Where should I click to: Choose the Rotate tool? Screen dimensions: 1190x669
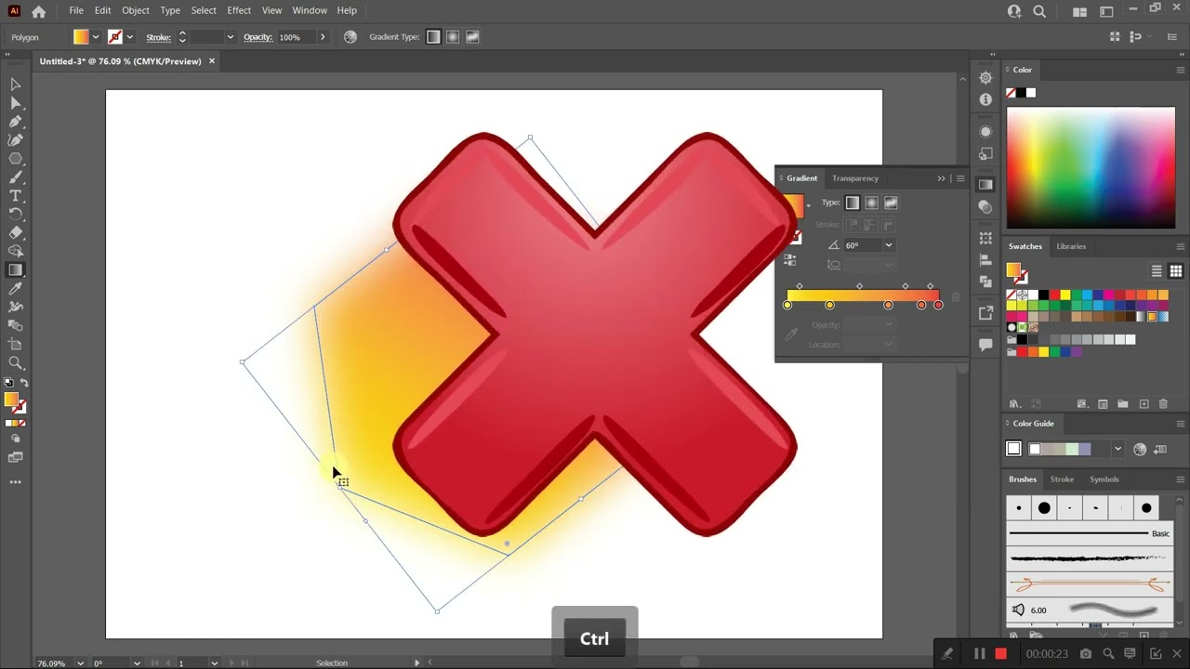[16, 215]
